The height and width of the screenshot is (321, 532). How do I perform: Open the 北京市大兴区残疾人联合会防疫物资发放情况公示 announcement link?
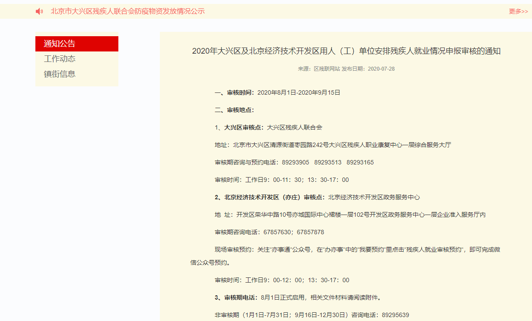point(128,11)
